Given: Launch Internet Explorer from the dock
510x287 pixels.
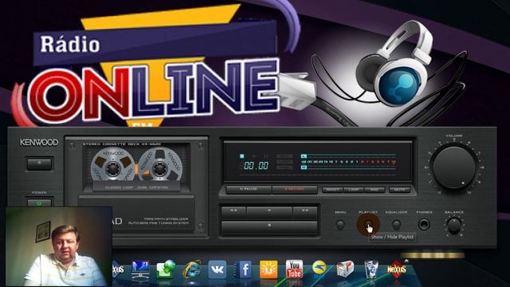Looking at the screenshot, I should click(191, 269).
